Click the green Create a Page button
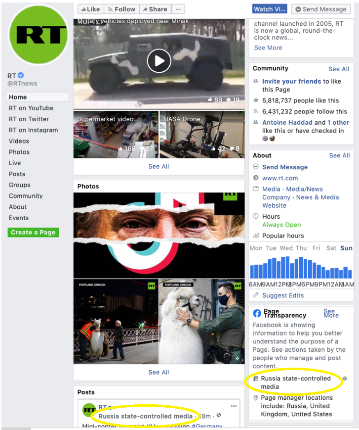Viewport: 359px width, 430px height. click(x=34, y=232)
